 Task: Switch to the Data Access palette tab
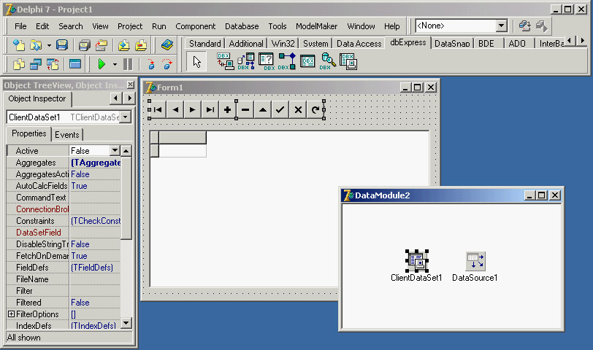(x=359, y=44)
